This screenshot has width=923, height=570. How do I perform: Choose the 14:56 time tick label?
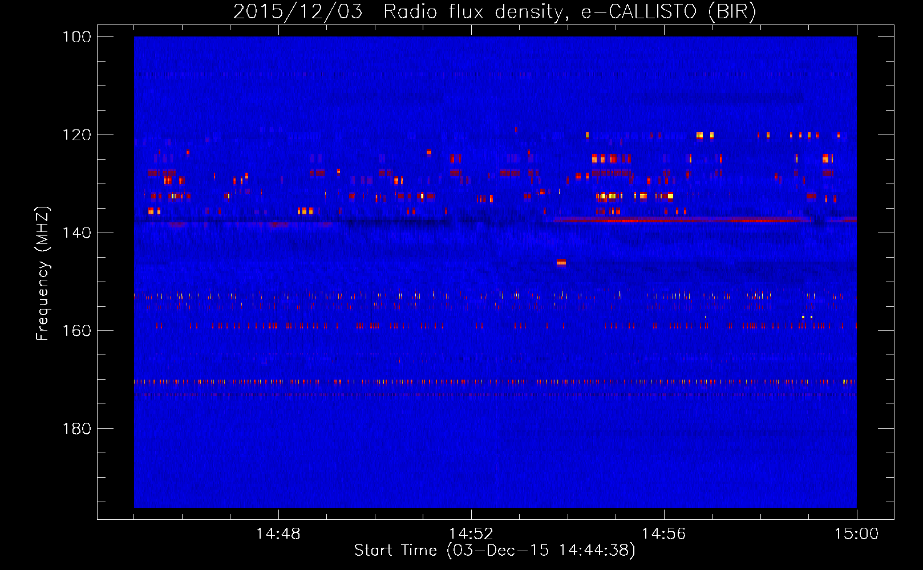click(x=664, y=534)
